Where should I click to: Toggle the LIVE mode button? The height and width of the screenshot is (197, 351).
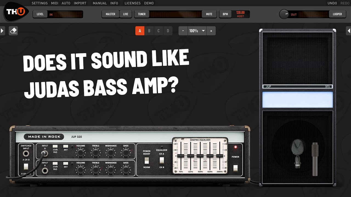[126, 14]
